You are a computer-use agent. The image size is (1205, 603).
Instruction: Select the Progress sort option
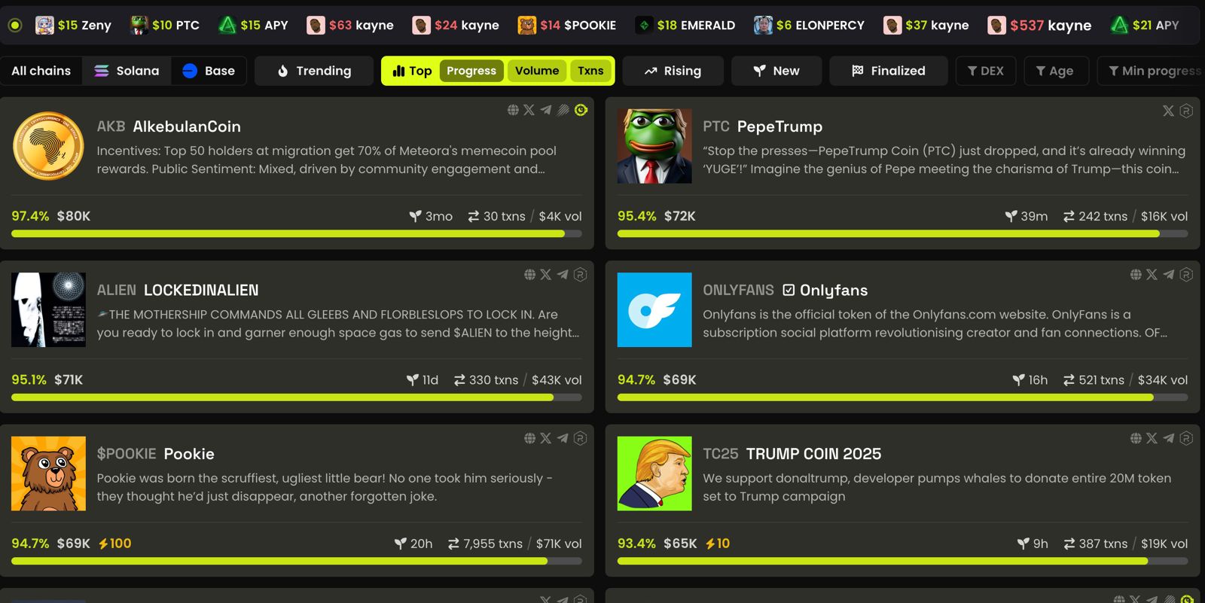pos(471,71)
